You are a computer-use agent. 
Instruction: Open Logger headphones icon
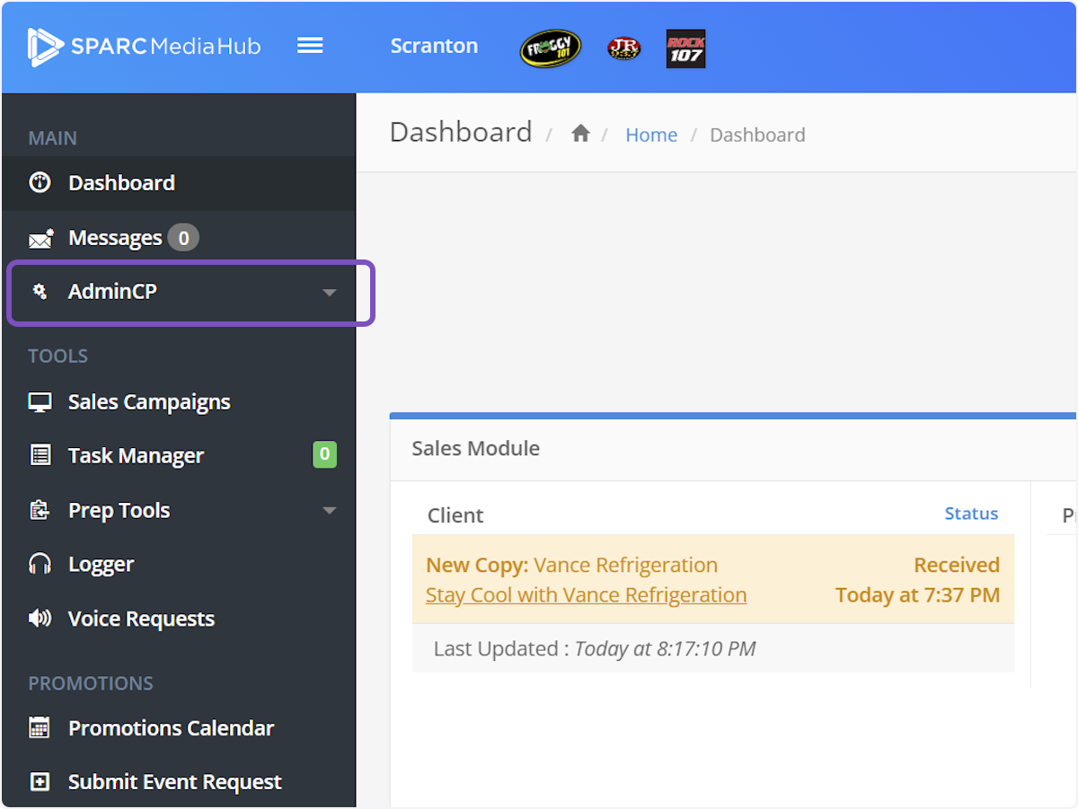[x=40, y=565]
